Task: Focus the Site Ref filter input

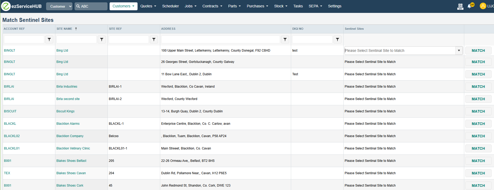Action: click(x=129, y=39)
